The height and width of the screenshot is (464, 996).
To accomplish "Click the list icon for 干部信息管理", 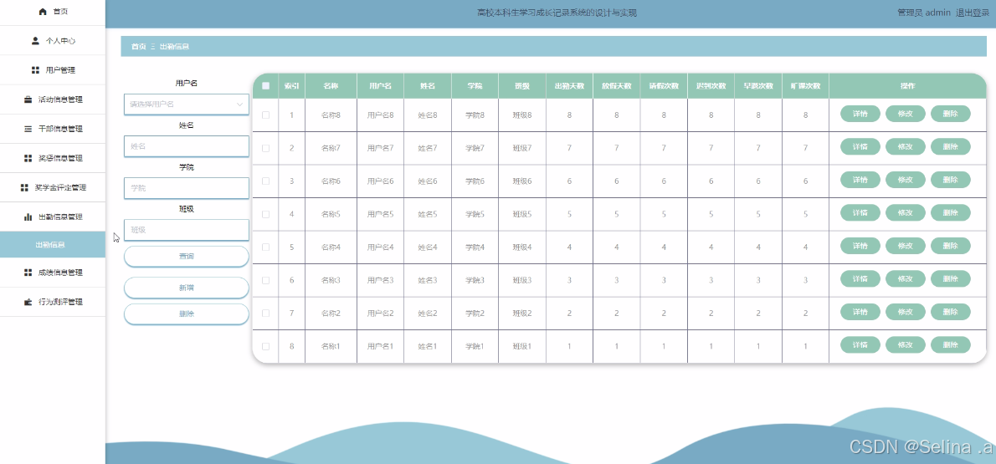I will [x=28, y=129].
